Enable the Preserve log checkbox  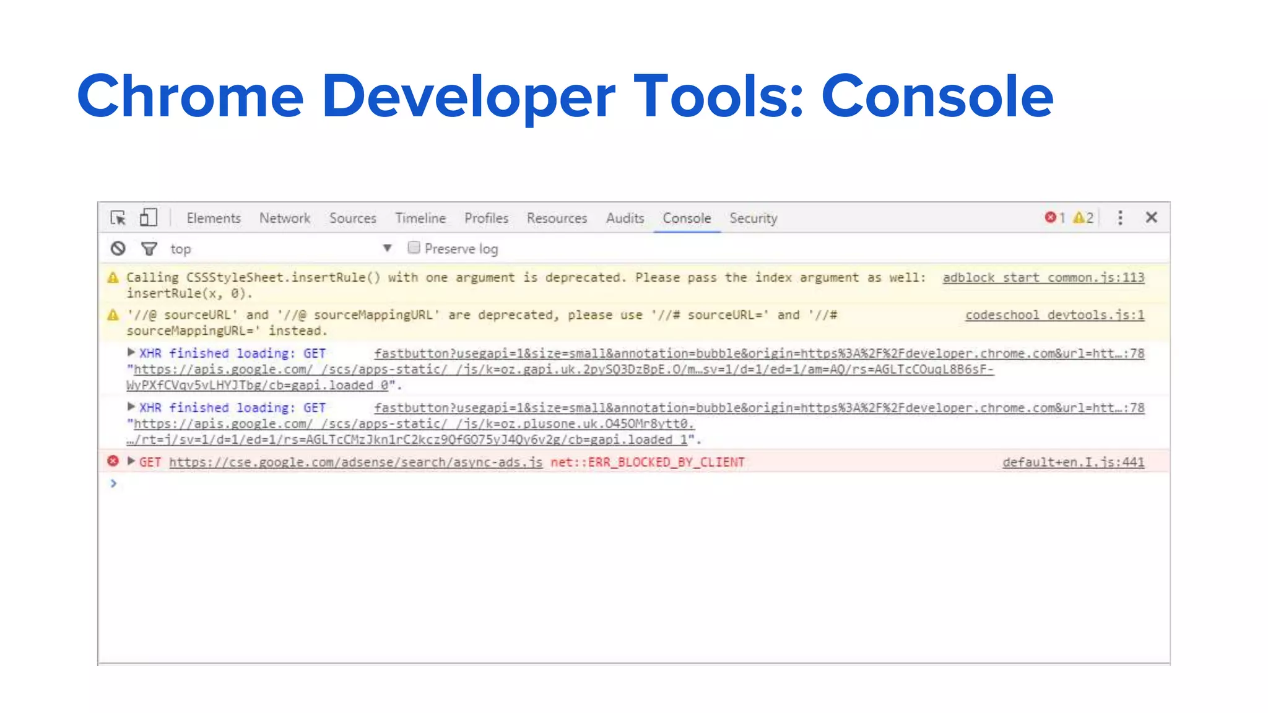414,248
